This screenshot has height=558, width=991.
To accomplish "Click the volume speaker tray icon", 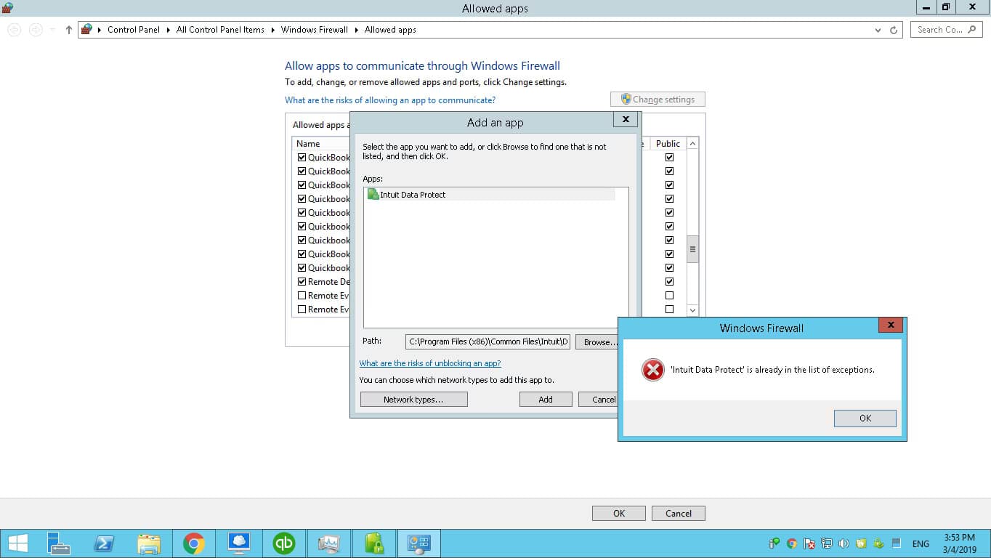I will pyautogui.click(x=844, y=543).
